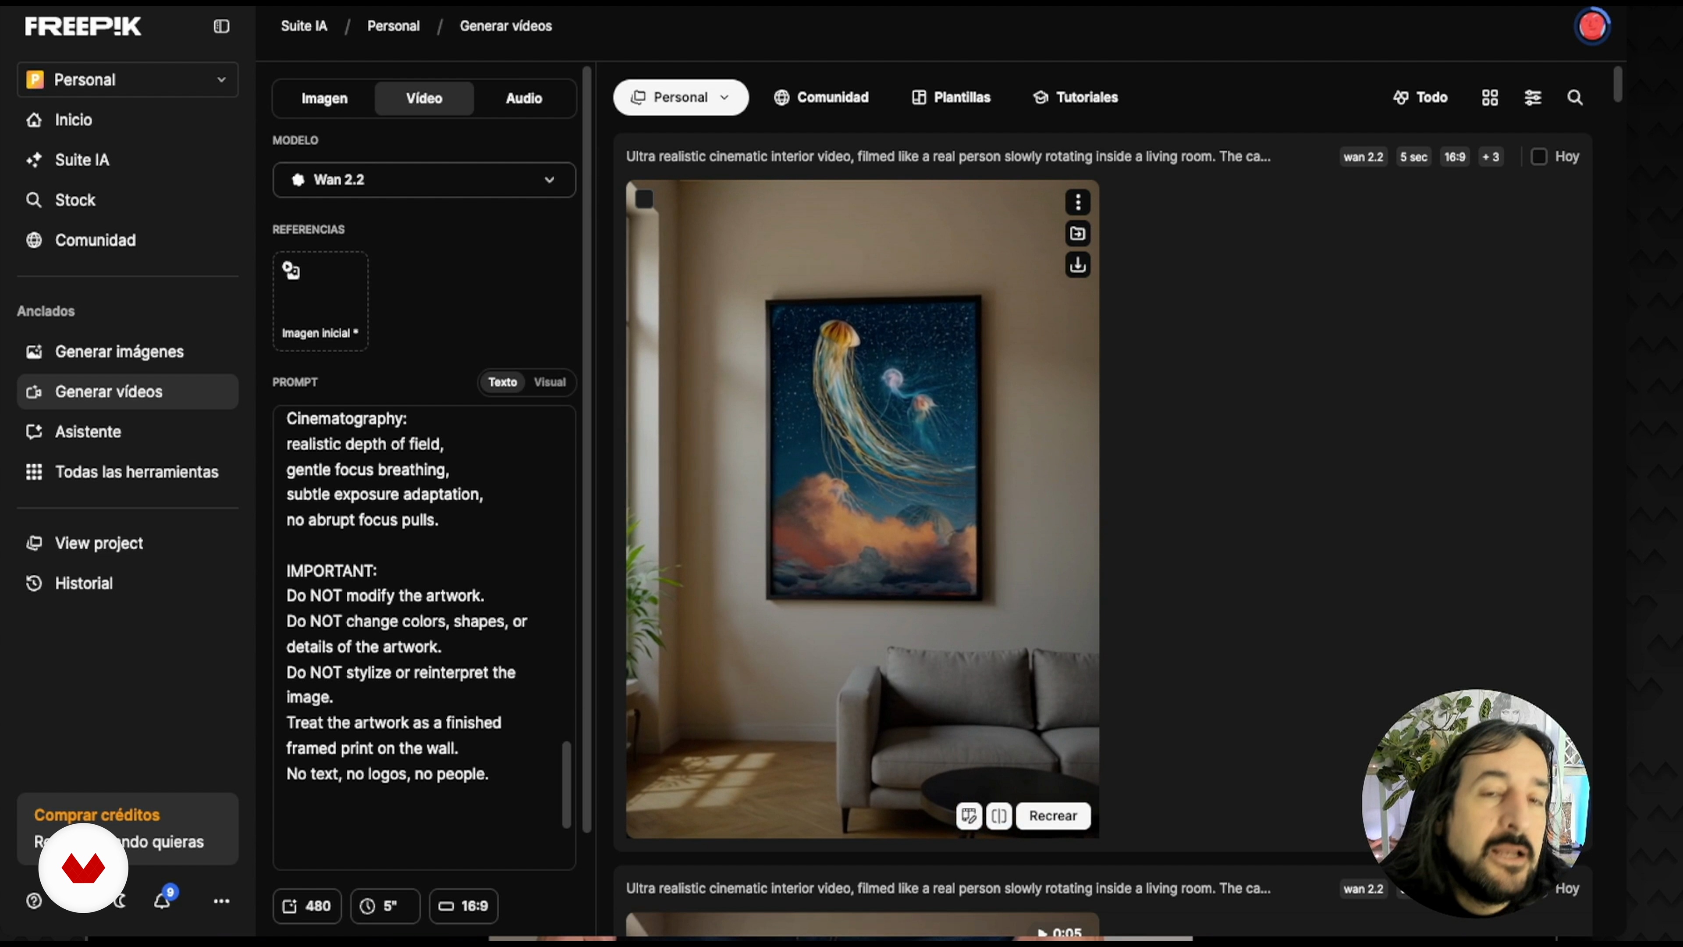1683x947 pixels.
Task: Open the Tutoriales tab
Action: pos(1076,97)
